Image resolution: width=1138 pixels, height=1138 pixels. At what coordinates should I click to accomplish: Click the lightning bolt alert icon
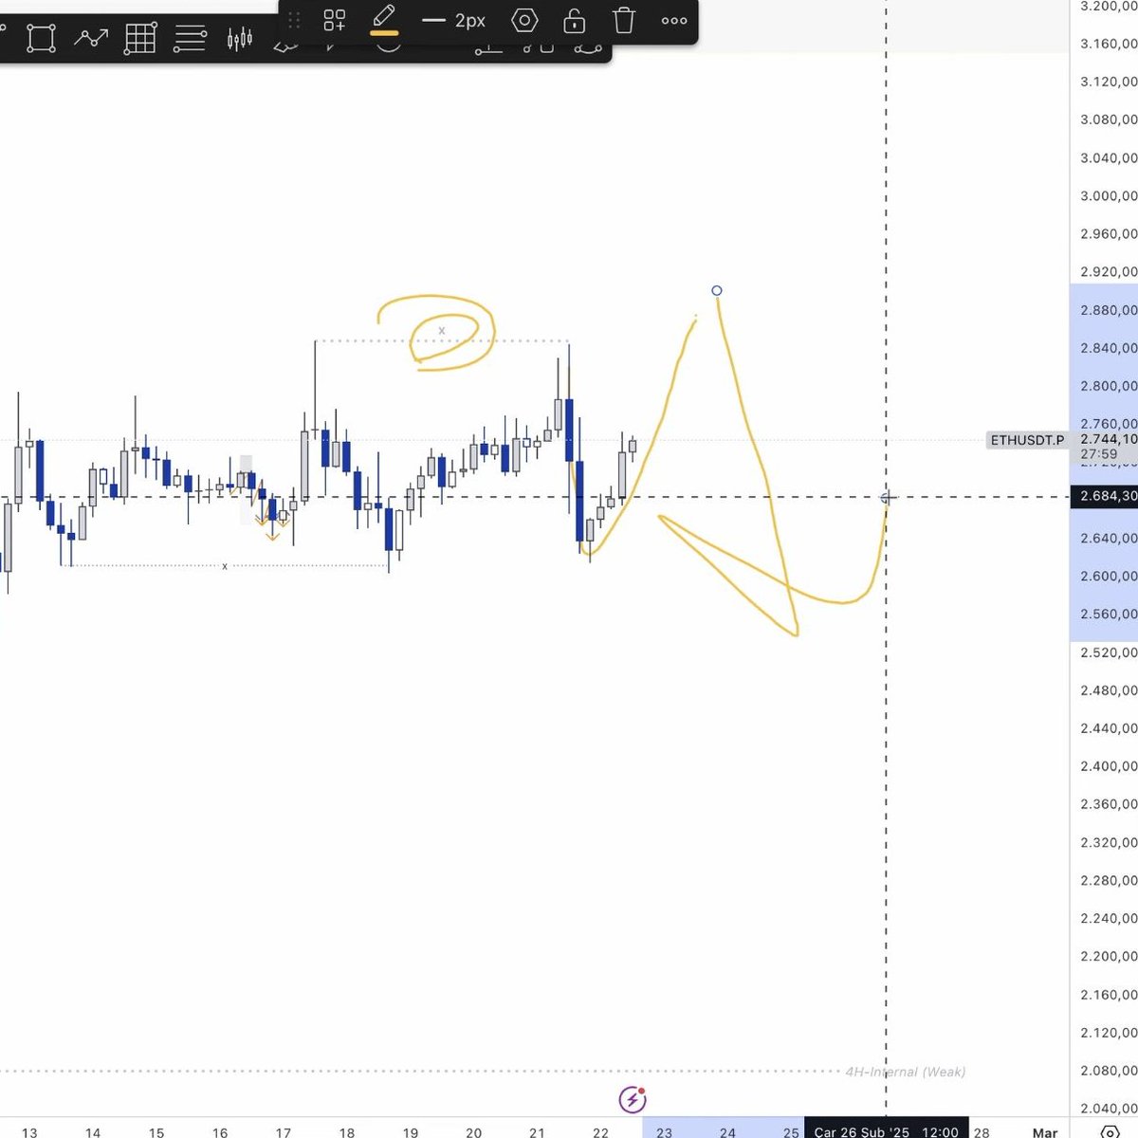point(633,1100)
